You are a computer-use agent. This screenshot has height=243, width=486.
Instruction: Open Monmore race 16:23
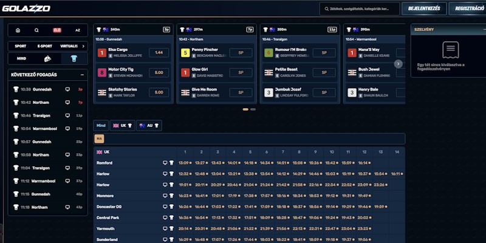185,196
